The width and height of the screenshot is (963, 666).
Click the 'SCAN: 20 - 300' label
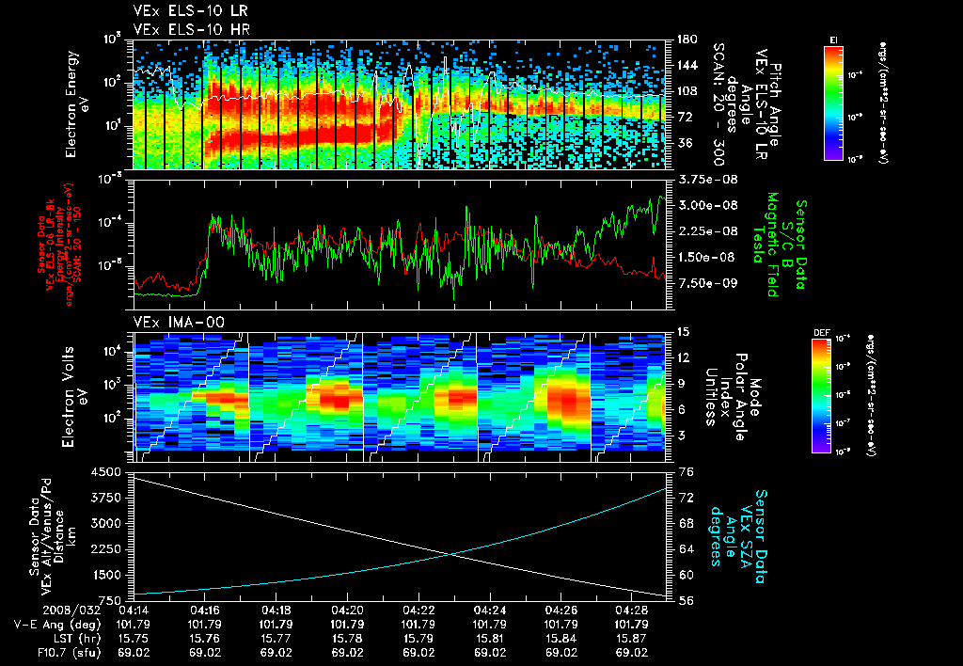[x=718, y=103]
